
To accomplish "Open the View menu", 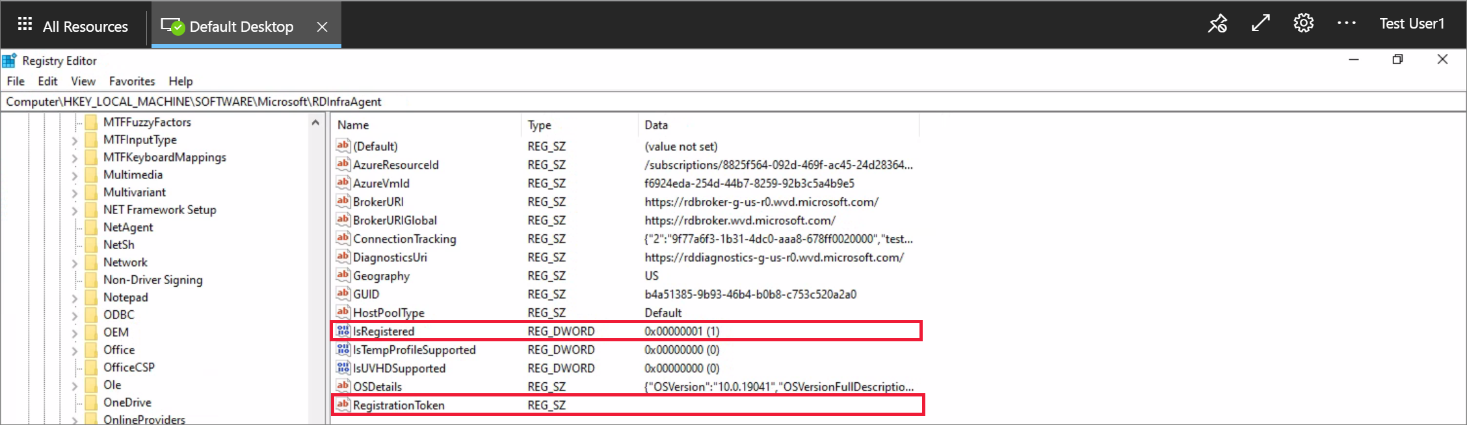I will 83,81.
